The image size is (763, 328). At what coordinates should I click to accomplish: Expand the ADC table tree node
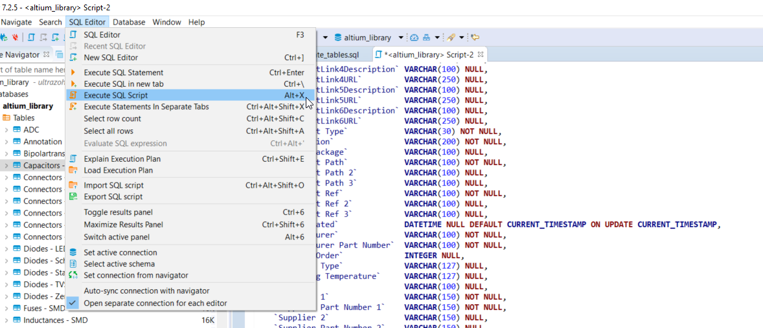pyautogui.click(x=6, y=130)
